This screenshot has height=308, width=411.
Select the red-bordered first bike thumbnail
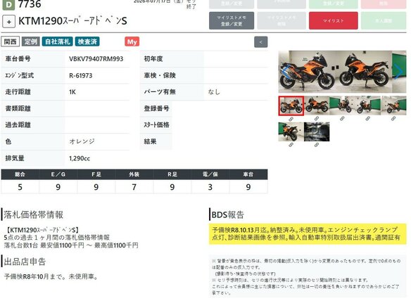pyautogui.click(x=291, y=105)
